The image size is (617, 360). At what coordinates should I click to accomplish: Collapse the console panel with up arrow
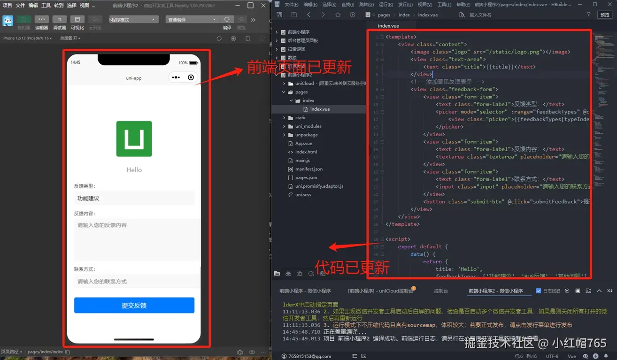599,291
